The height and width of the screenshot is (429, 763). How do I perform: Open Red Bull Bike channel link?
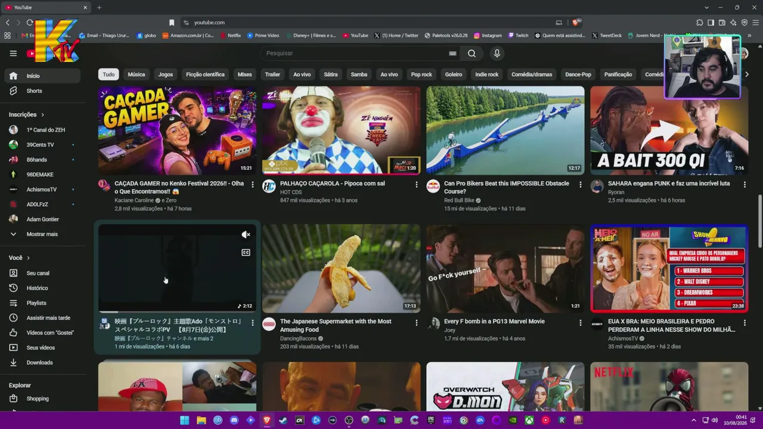pos(459,200)
